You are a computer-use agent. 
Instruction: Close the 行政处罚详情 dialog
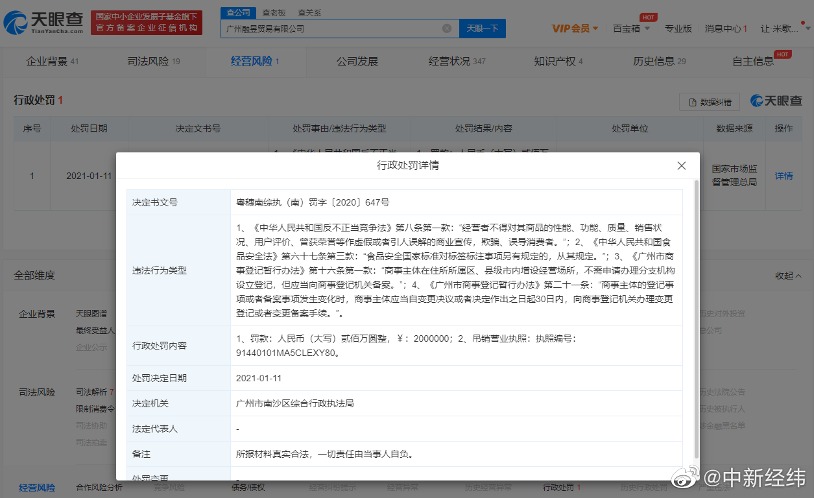[x=682, y=166]
